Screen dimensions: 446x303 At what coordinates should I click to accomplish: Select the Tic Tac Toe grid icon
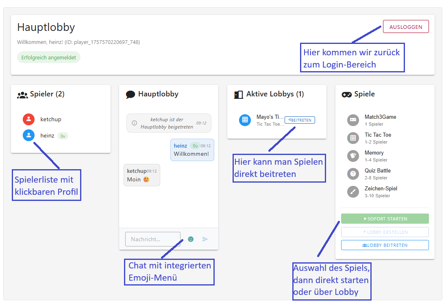353,138
